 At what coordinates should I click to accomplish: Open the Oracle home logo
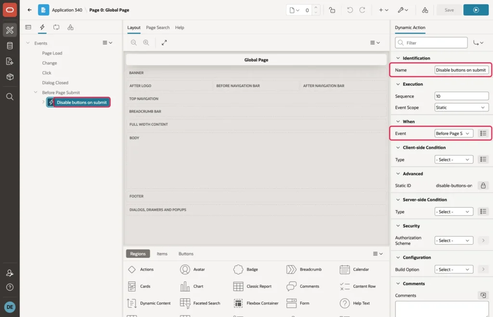[10, 10]
